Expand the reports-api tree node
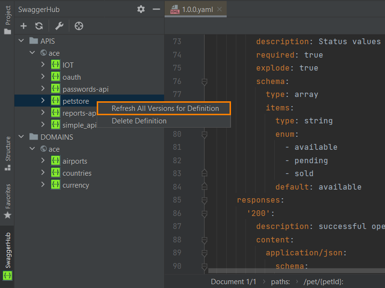Viewport: 385px width, 288px height. (x=43, y=113)
